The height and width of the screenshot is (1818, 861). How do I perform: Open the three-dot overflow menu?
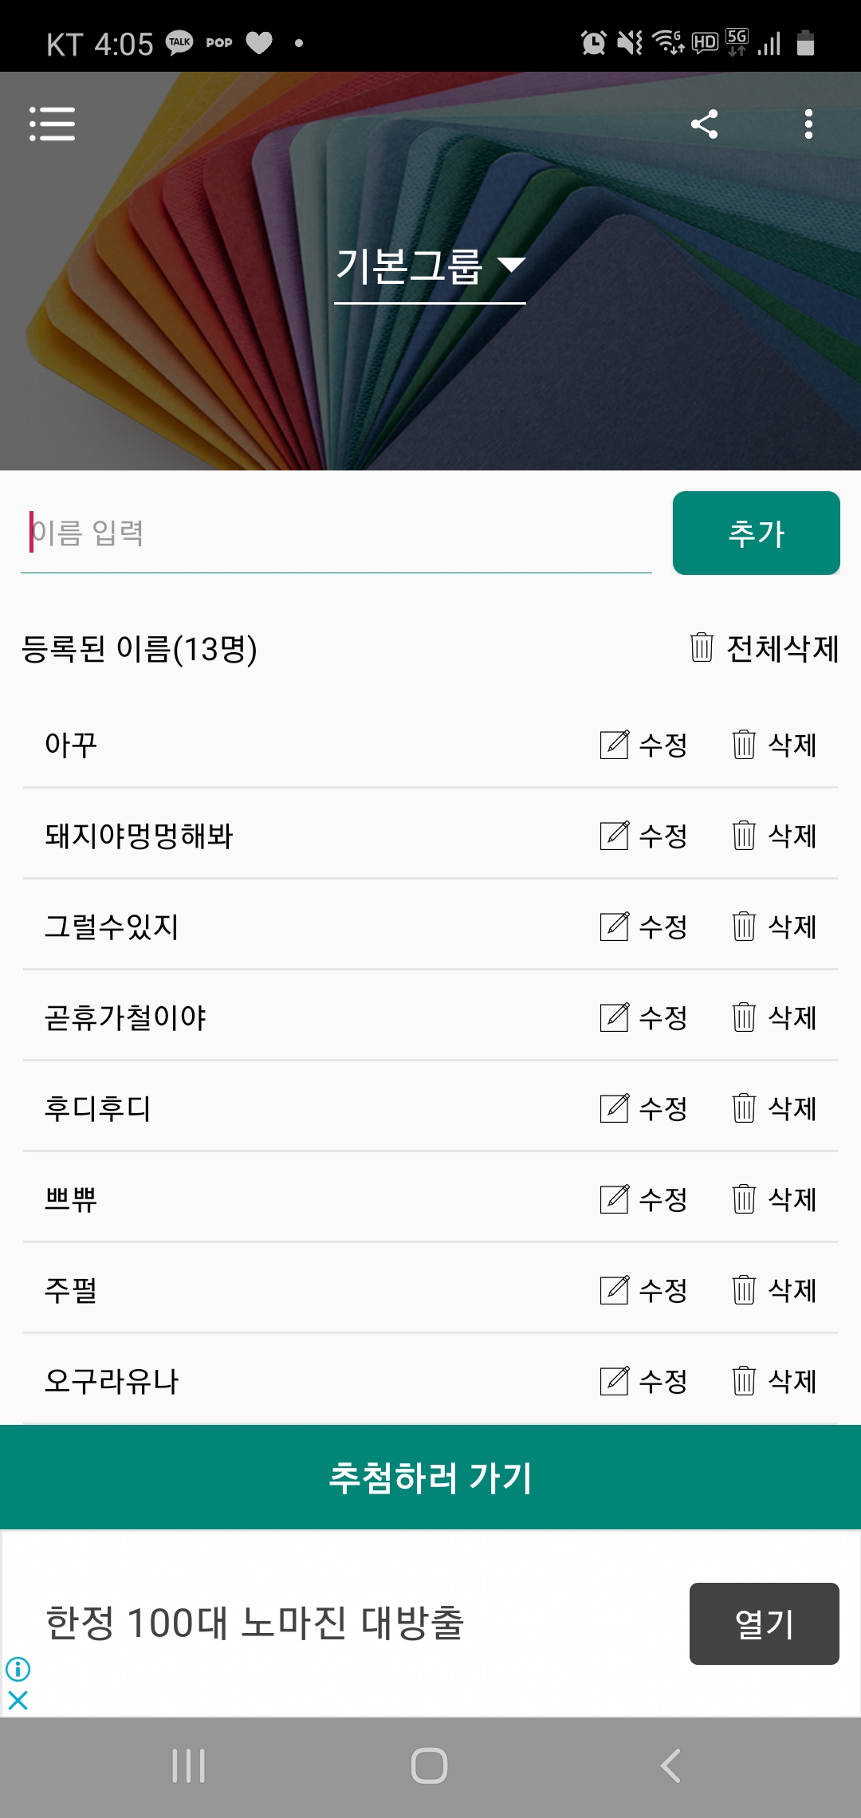click(x=808, y=124)
